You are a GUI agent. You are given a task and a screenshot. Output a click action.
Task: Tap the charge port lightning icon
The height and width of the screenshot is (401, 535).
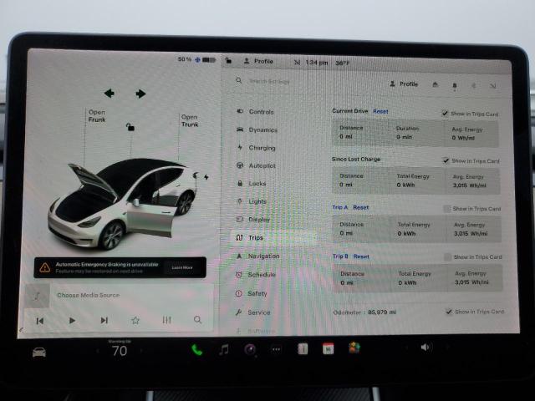(x=206, y=177)
